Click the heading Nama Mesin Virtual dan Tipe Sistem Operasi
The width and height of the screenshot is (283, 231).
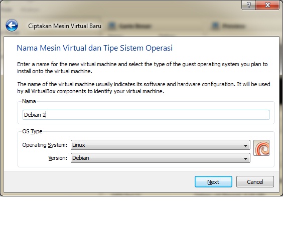click(x=94, y=48)
